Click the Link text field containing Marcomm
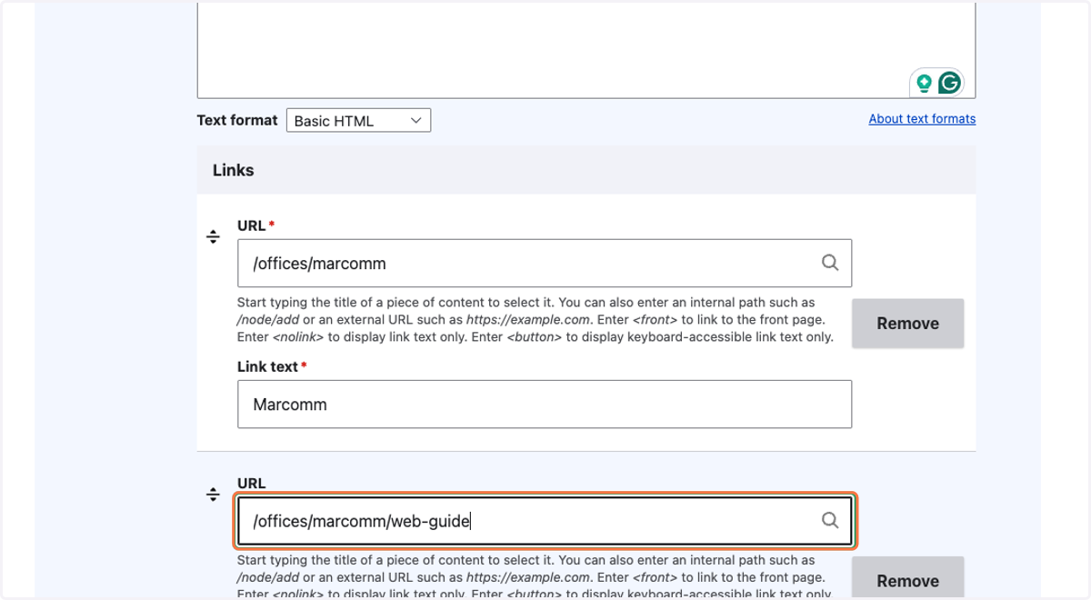The height and width of the screenshot is (600, 1091). click(545, 405)
